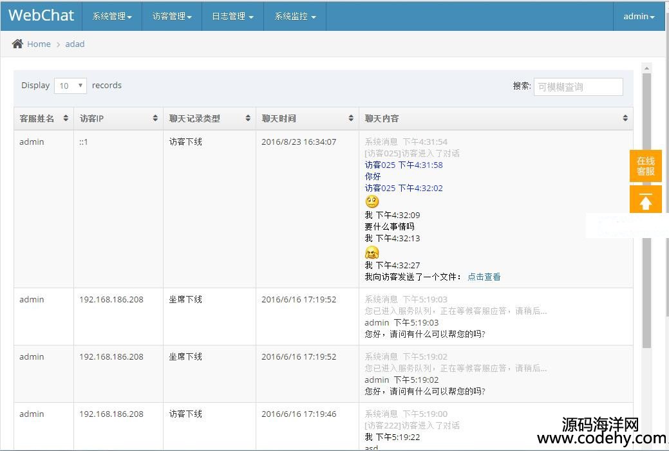Focus the 搜索 fuzzy search input field
The height and width of the screenshot is (451, 669).
(x=578, y=86)
